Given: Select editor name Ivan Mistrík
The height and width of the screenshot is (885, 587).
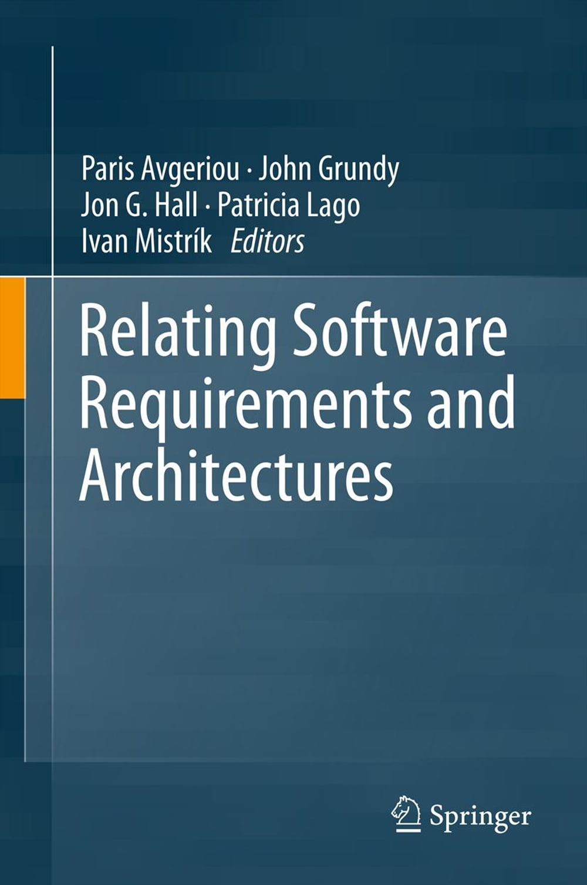Looking at the screenshot, I should [146, 241].
